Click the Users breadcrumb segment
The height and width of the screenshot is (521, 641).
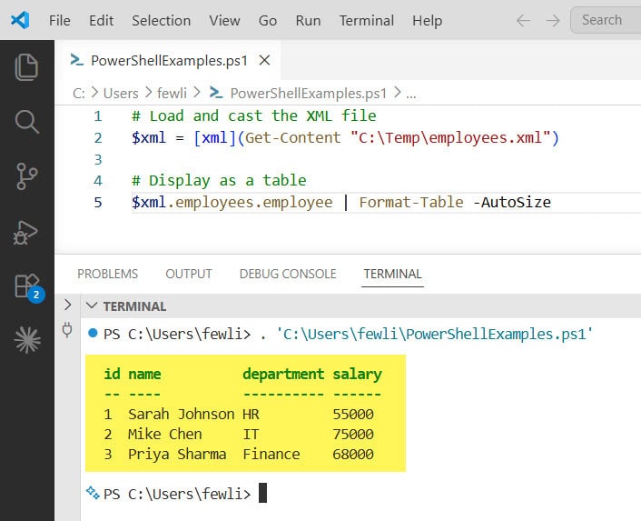pos(121,94)
